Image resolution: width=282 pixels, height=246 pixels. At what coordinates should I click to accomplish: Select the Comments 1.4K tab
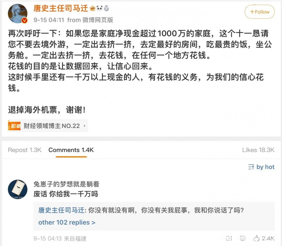[x=71, y=150]
